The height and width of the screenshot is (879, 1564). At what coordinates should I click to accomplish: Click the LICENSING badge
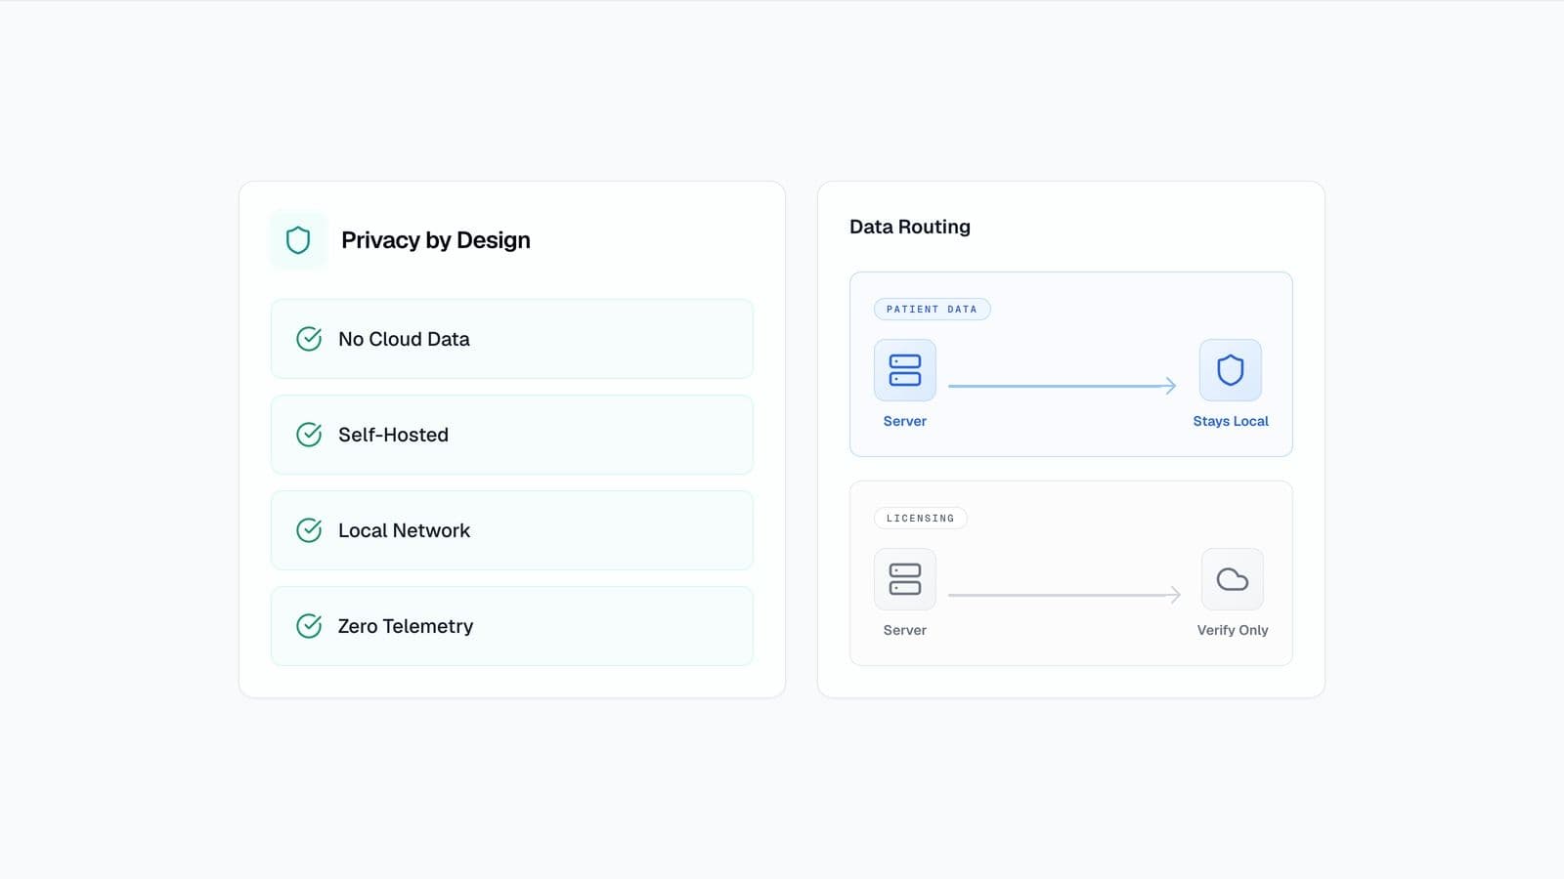(x=921, y=519)
